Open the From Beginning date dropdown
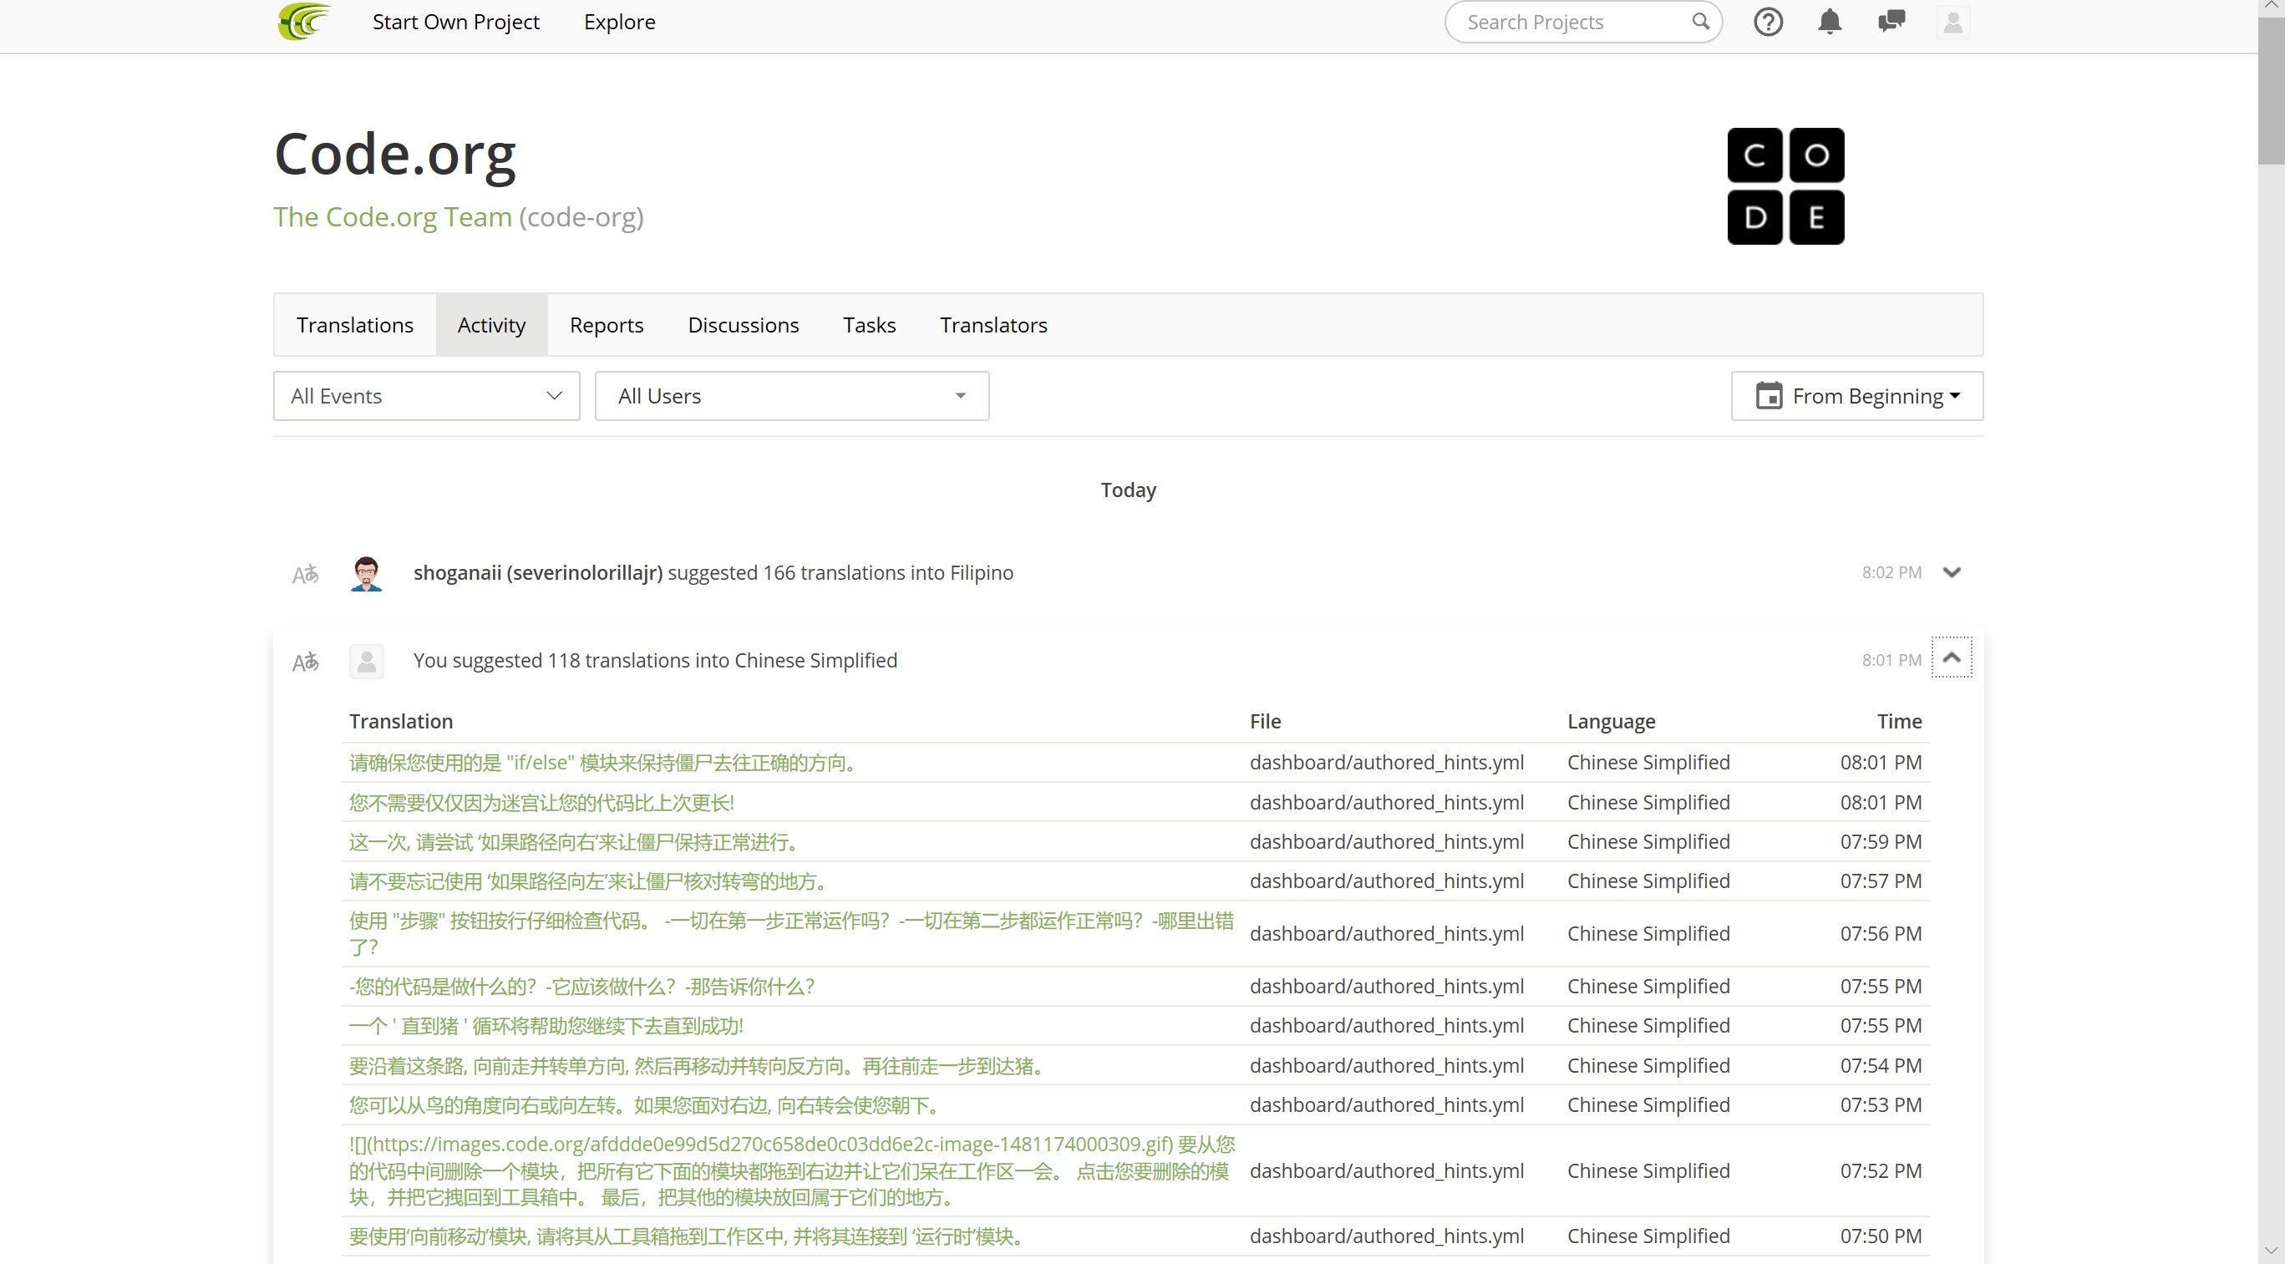Viewport: 2295px width, 1264px height. [x=1866, y=395]
